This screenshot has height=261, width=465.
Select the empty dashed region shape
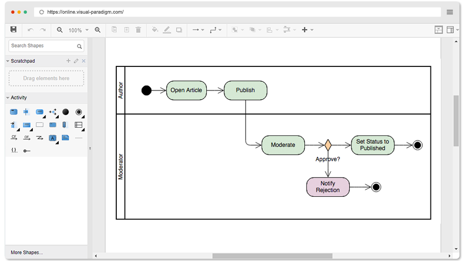click(39, 125)
